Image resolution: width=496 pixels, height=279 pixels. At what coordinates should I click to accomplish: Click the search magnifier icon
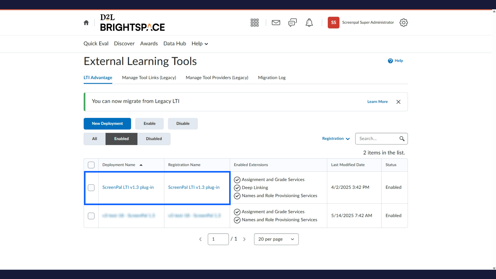(402, 139)
